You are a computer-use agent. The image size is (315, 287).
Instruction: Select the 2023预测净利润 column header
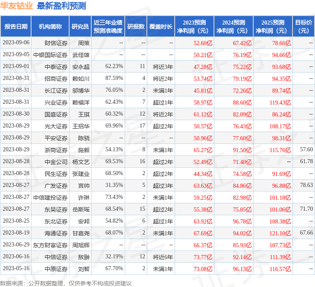pyautogui.click(x=194, y=26)
